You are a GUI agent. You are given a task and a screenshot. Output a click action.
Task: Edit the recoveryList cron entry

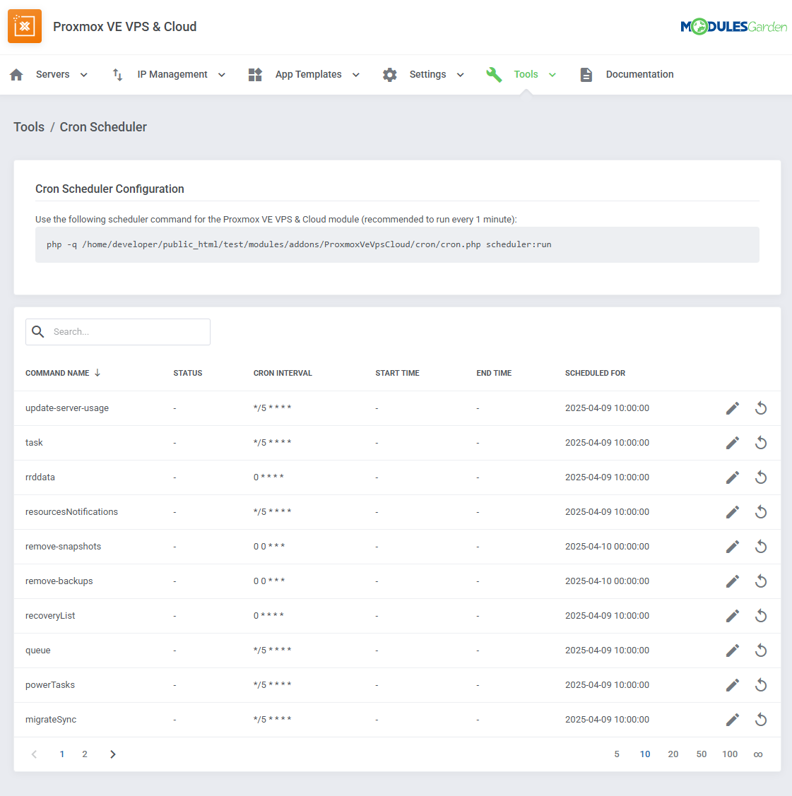pos(732,616)
